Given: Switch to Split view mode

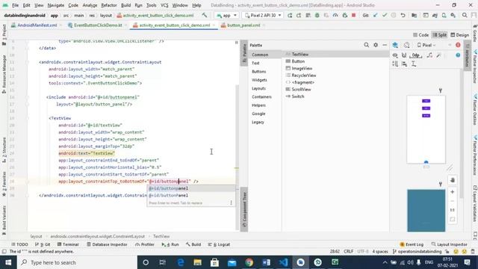Looking at the screenshot, I should pyautogui.click(x=440, y=35).
